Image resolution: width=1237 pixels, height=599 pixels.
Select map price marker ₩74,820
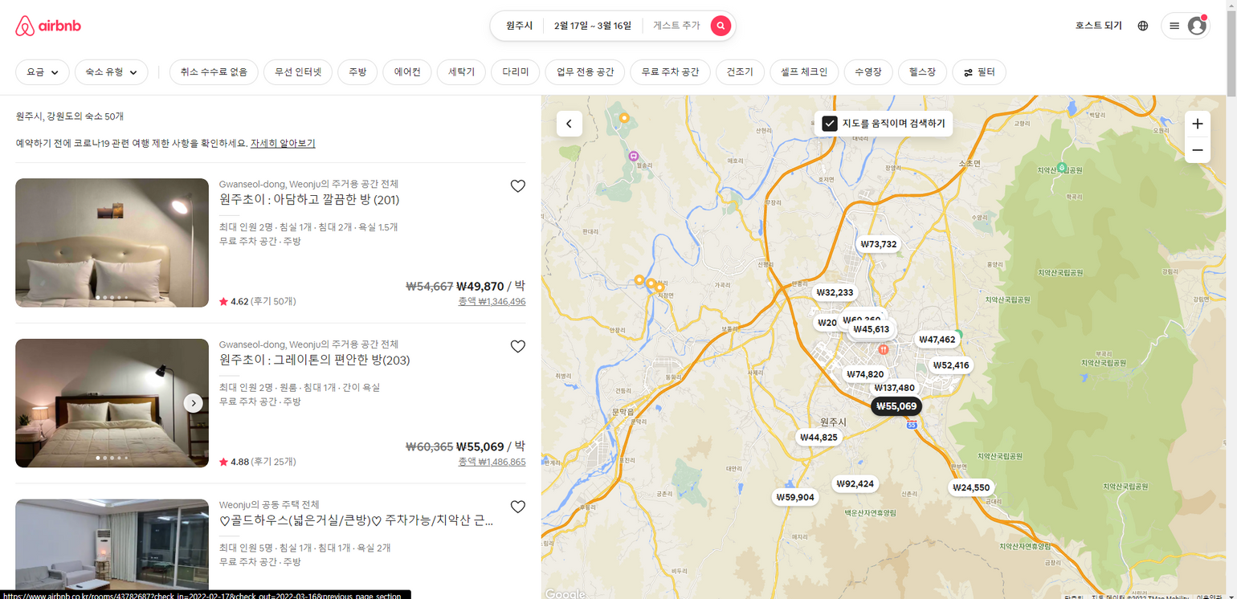(865, 374)
